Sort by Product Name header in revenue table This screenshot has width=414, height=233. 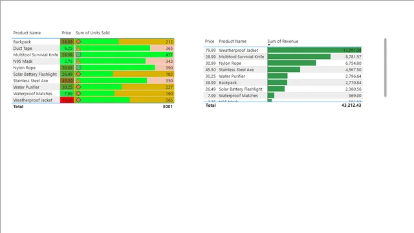click(x=233, y=41)
